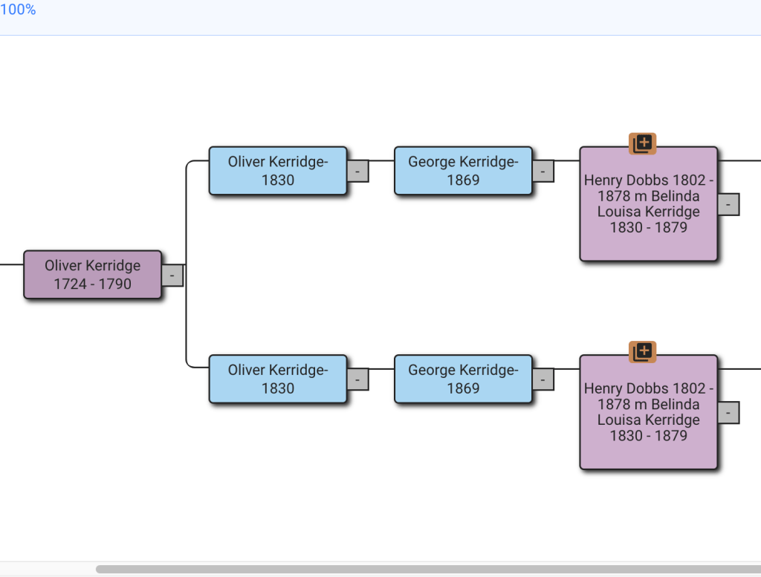Select upper branch Oliver Kerridge-1830 box

pyautogui.click(x=277, y=171)
